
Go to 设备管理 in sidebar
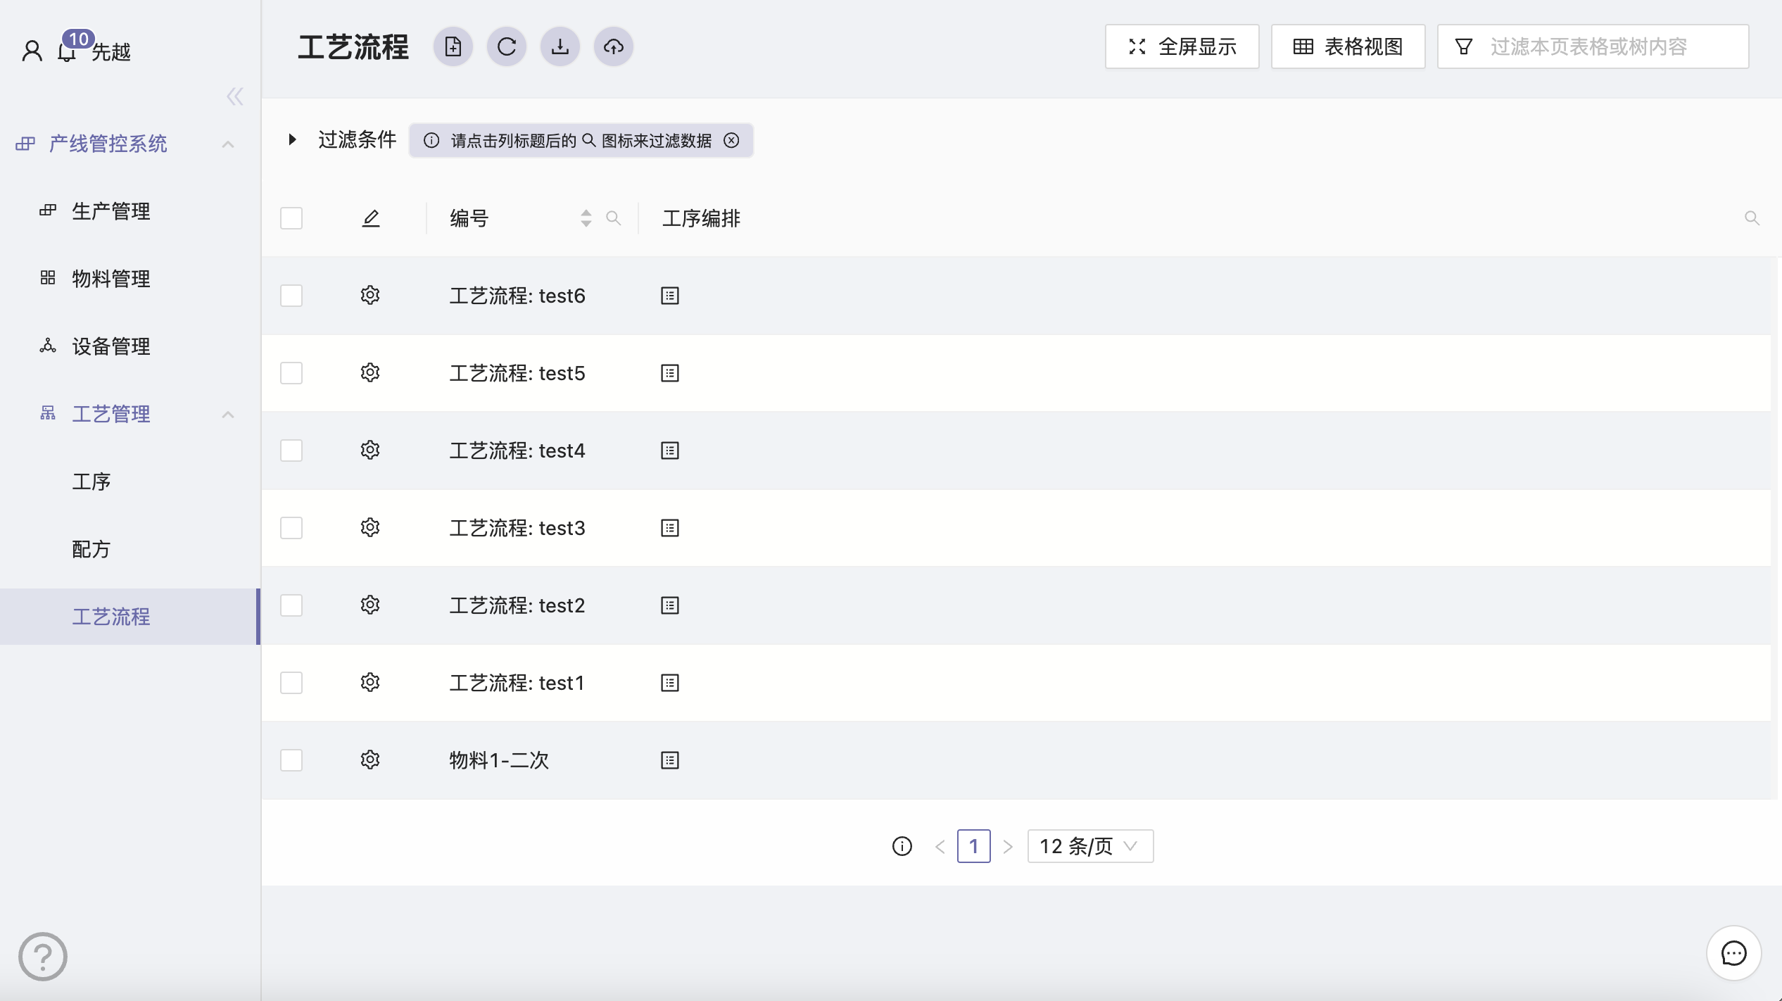click(x=110, y=346)
